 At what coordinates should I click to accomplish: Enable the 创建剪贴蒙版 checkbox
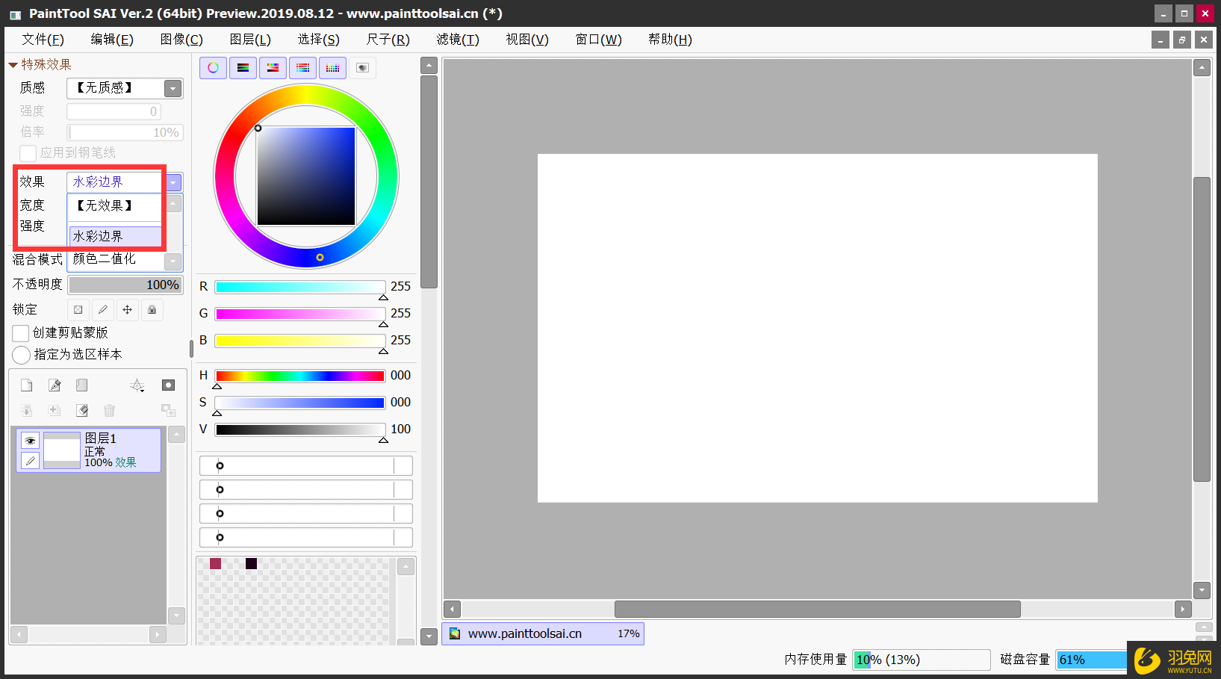coord(21,333)
